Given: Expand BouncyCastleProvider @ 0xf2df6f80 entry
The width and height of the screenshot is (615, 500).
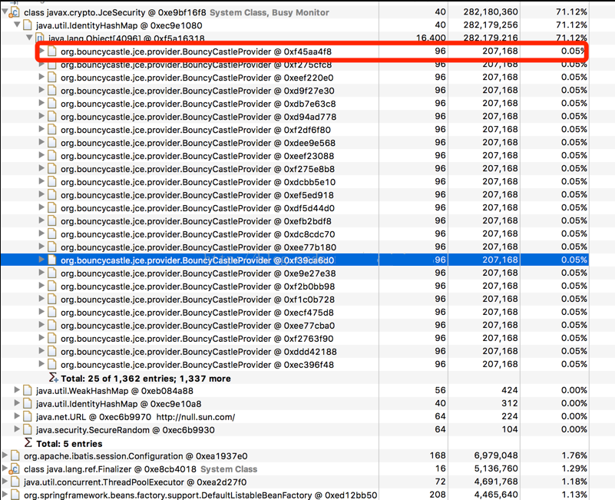Looking at the screenshot, I should tap(41, 129).
